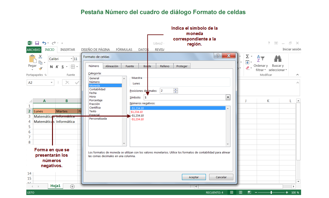Copy the selection with the Copy icon
Viewport: 329px width, 198px height.
pyautogui.click(x=40, y=62)
